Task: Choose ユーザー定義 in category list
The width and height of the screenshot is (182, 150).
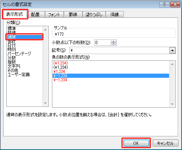Action: tap(18, 75)
